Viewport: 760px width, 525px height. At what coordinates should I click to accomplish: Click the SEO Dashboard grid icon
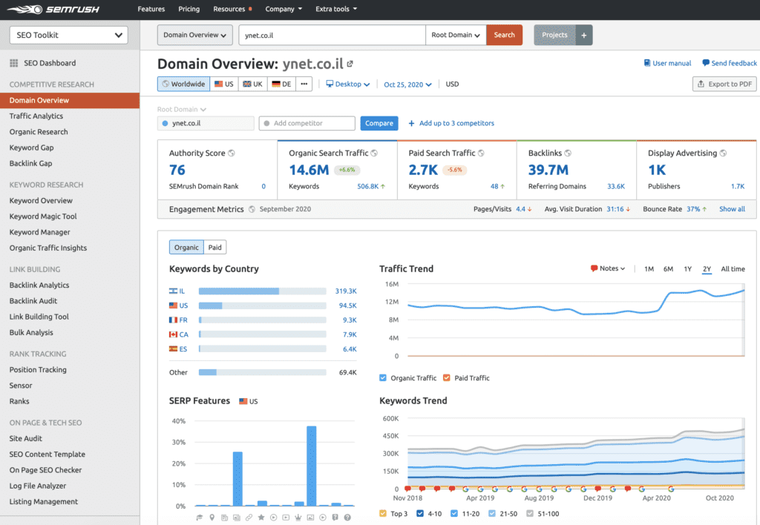14,63
